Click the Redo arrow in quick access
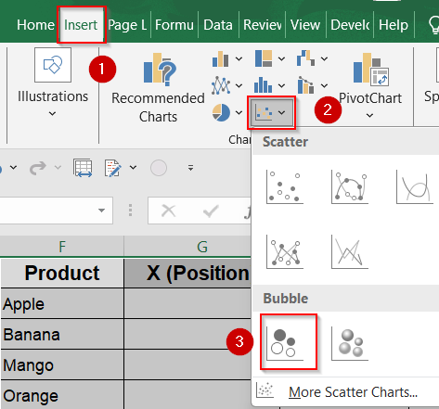The width and height of the screenshot is (439, 409). [x=38, y=168]
